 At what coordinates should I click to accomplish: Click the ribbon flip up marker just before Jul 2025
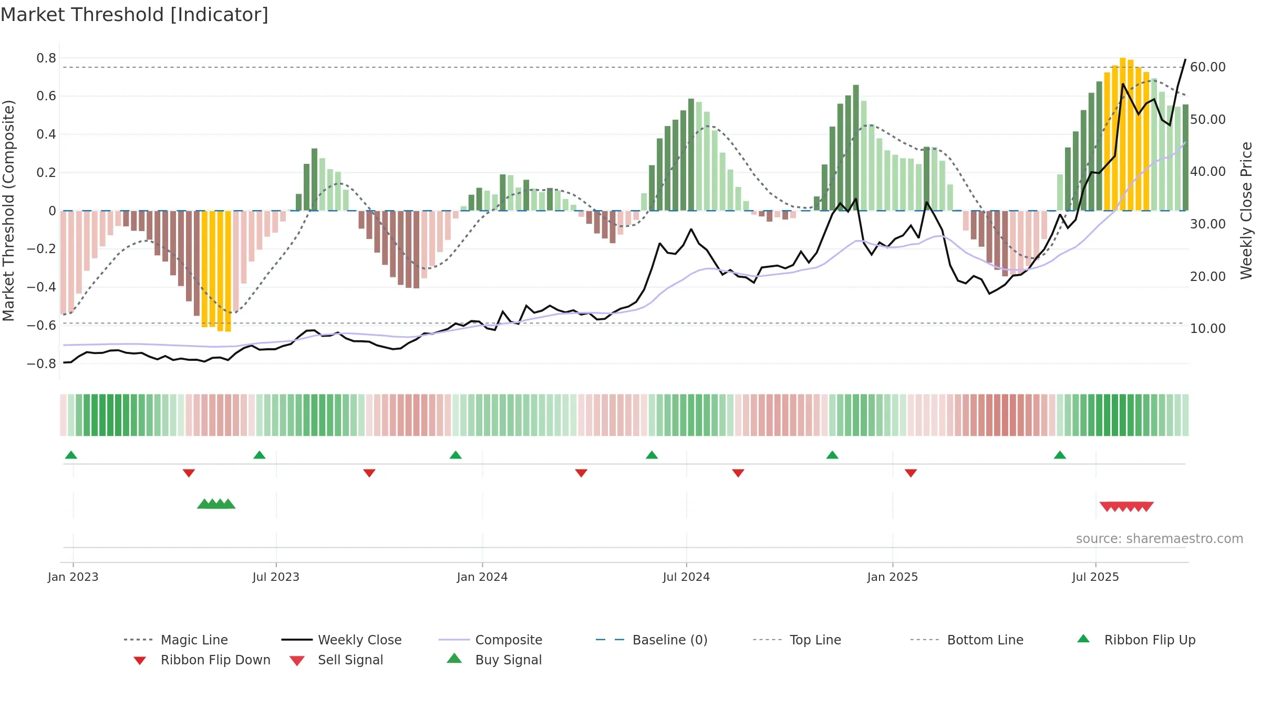coord(1060,455)
